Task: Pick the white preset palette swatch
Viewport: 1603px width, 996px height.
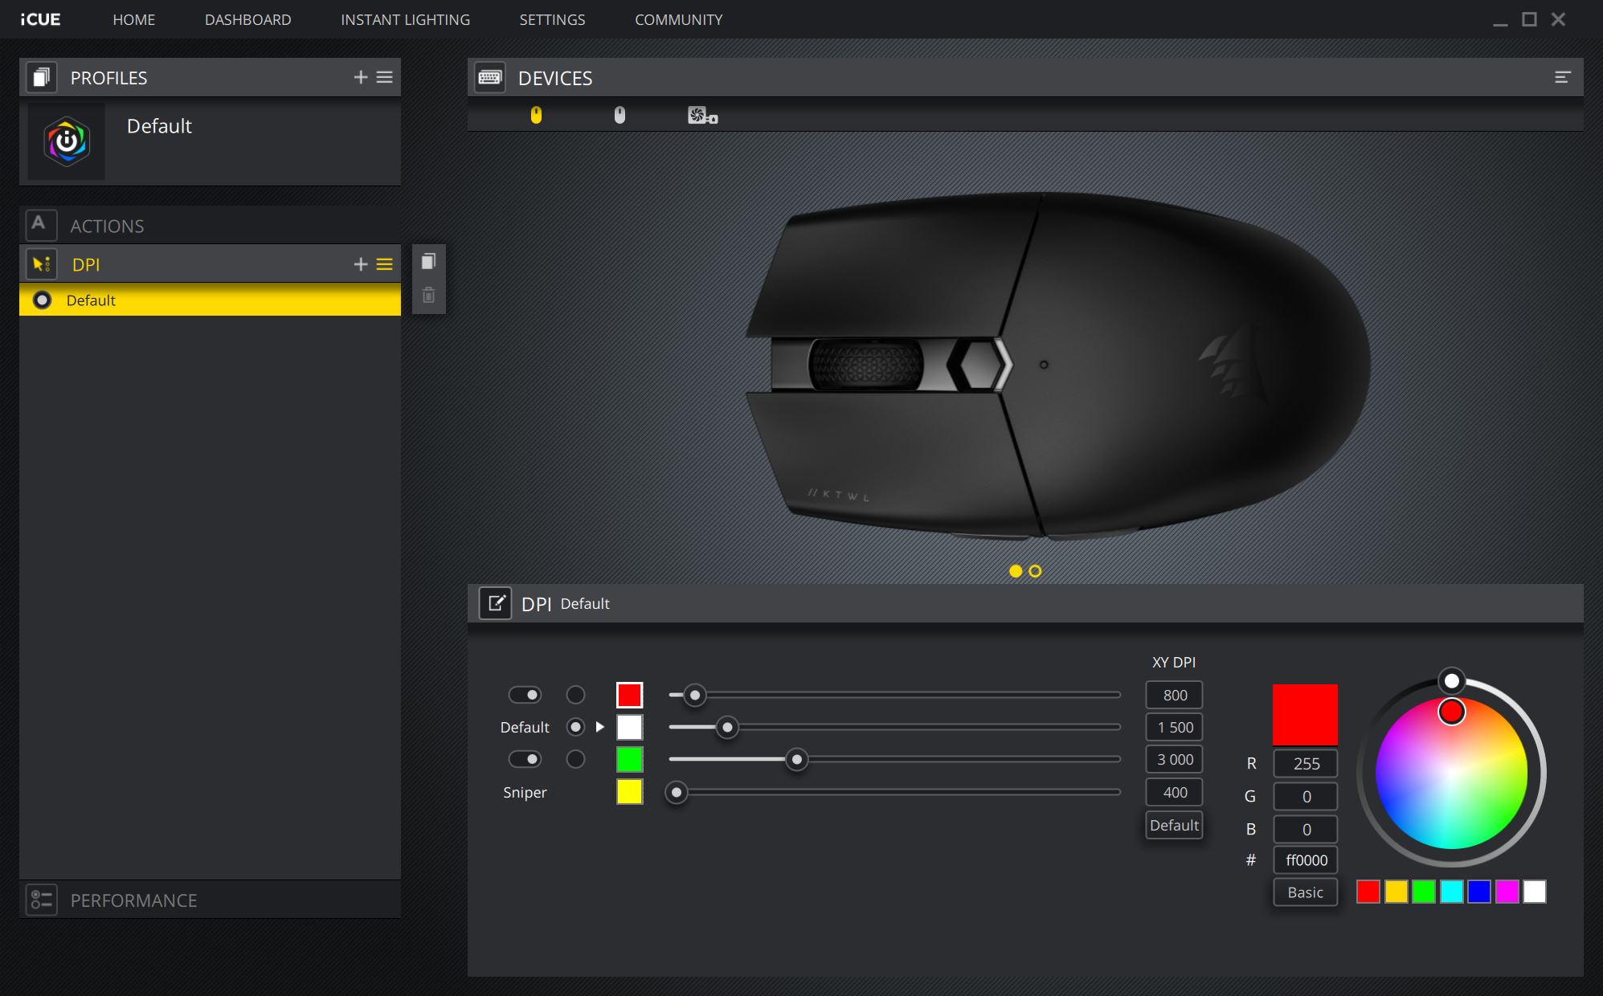Action: [1535, 892]
